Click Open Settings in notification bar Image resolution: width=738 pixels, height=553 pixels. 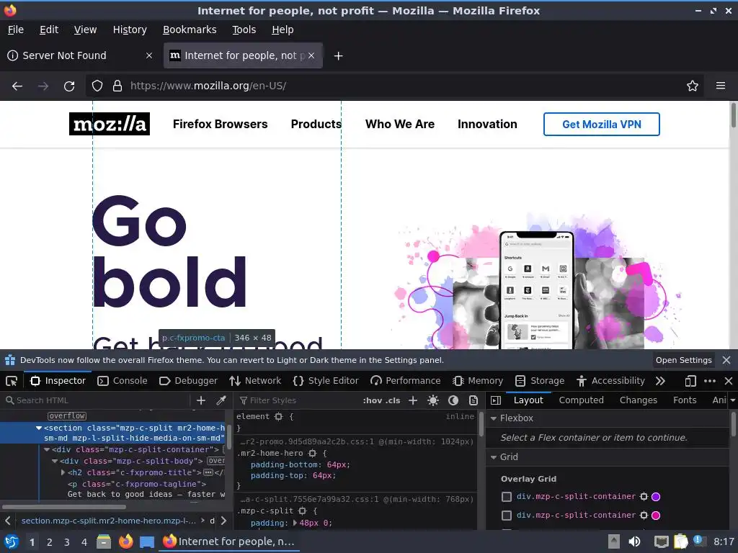683,360
